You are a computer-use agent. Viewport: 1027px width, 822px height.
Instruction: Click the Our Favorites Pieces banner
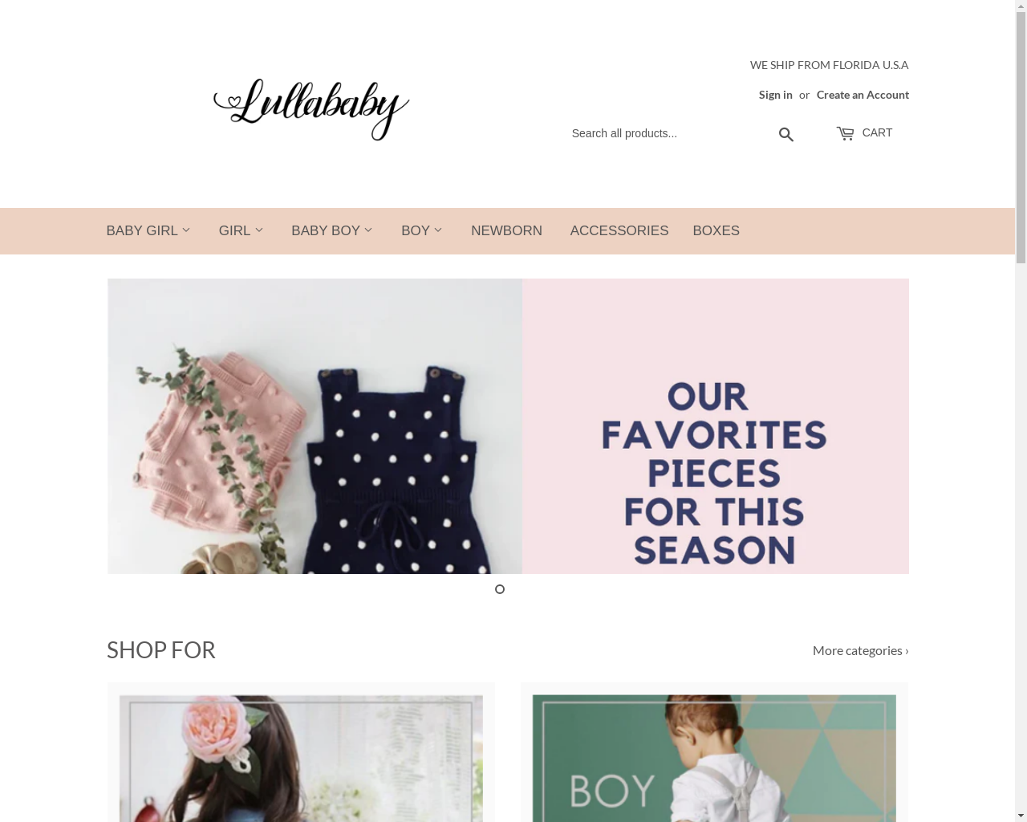pos(508,426)
